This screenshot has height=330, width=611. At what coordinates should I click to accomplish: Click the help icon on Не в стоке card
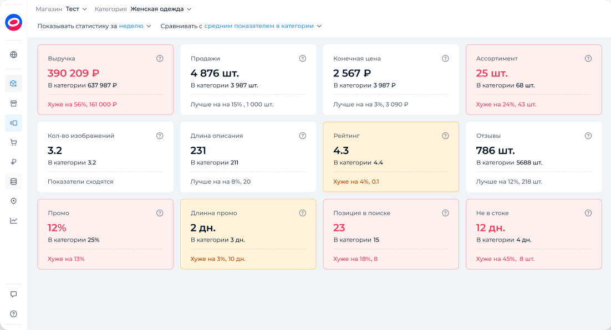coord(588,213)
